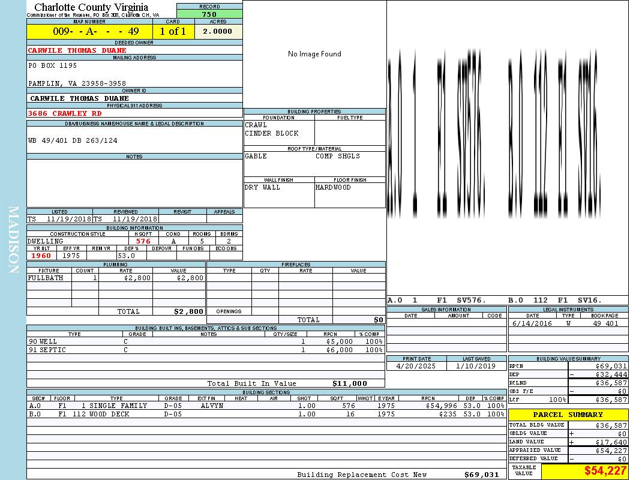Select roof material COMP SHGLS

click(338, 156)
